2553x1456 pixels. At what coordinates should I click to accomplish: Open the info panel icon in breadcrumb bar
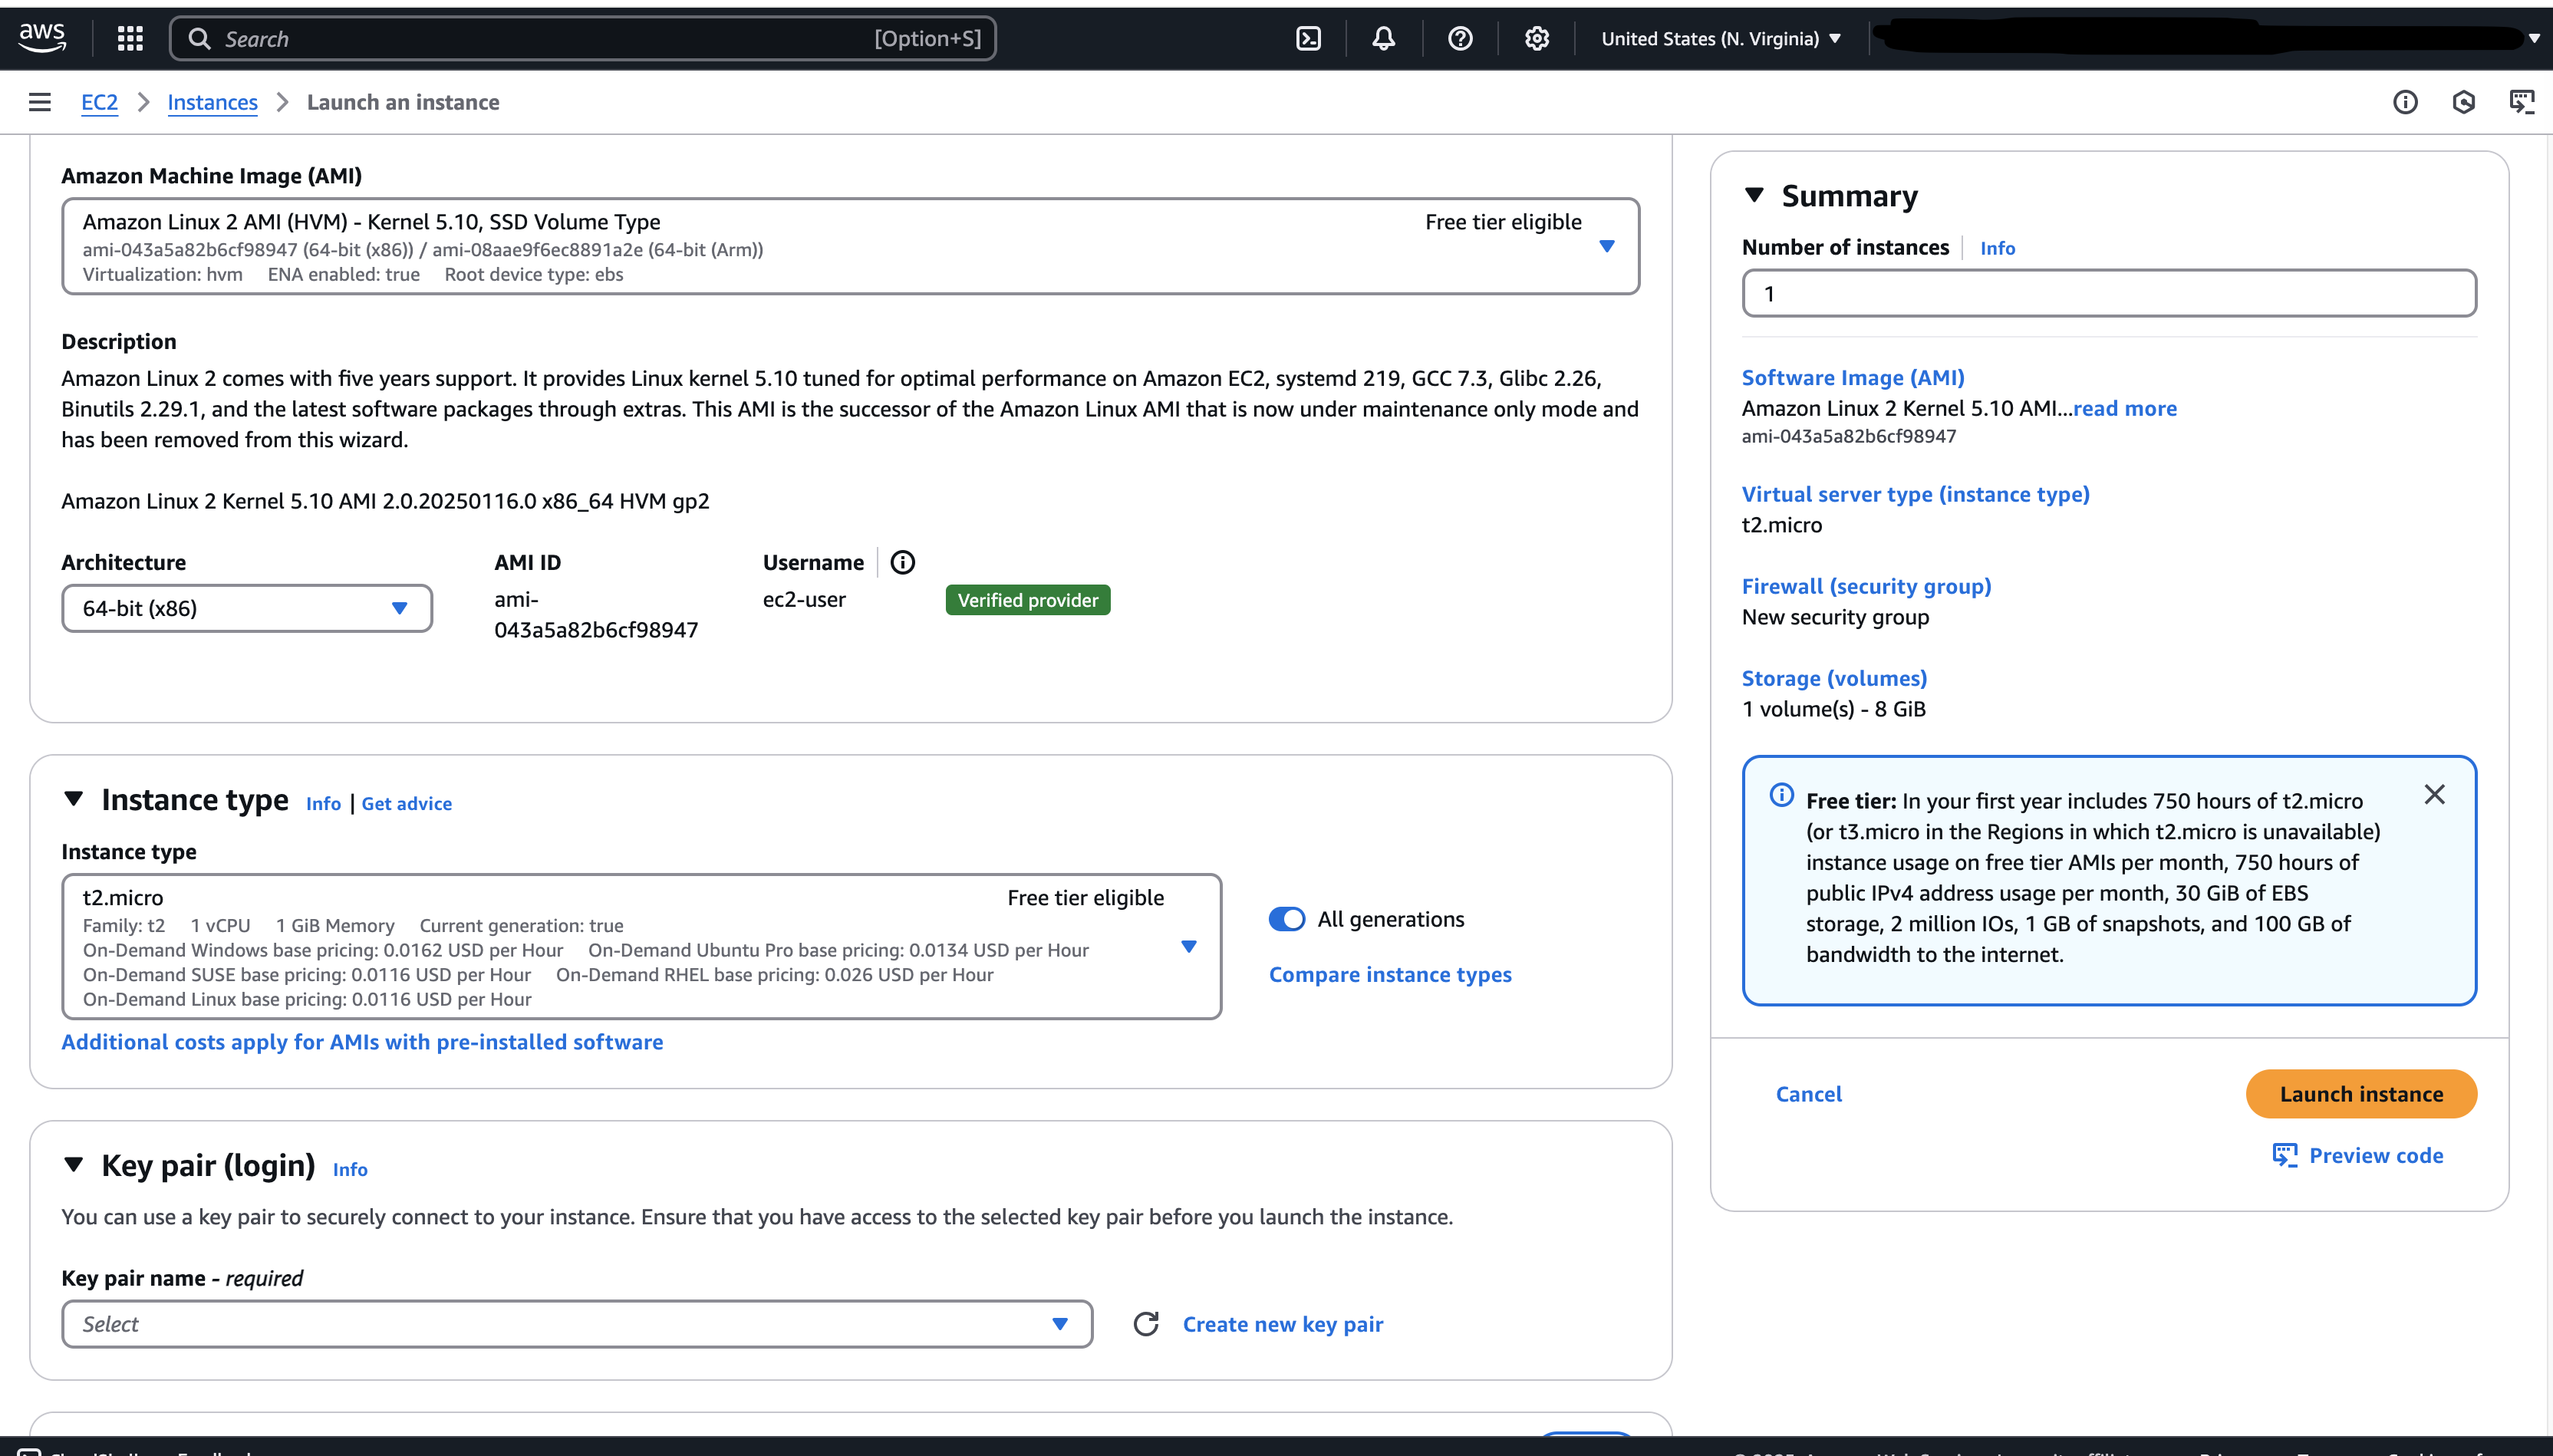tap(2405, 102)
